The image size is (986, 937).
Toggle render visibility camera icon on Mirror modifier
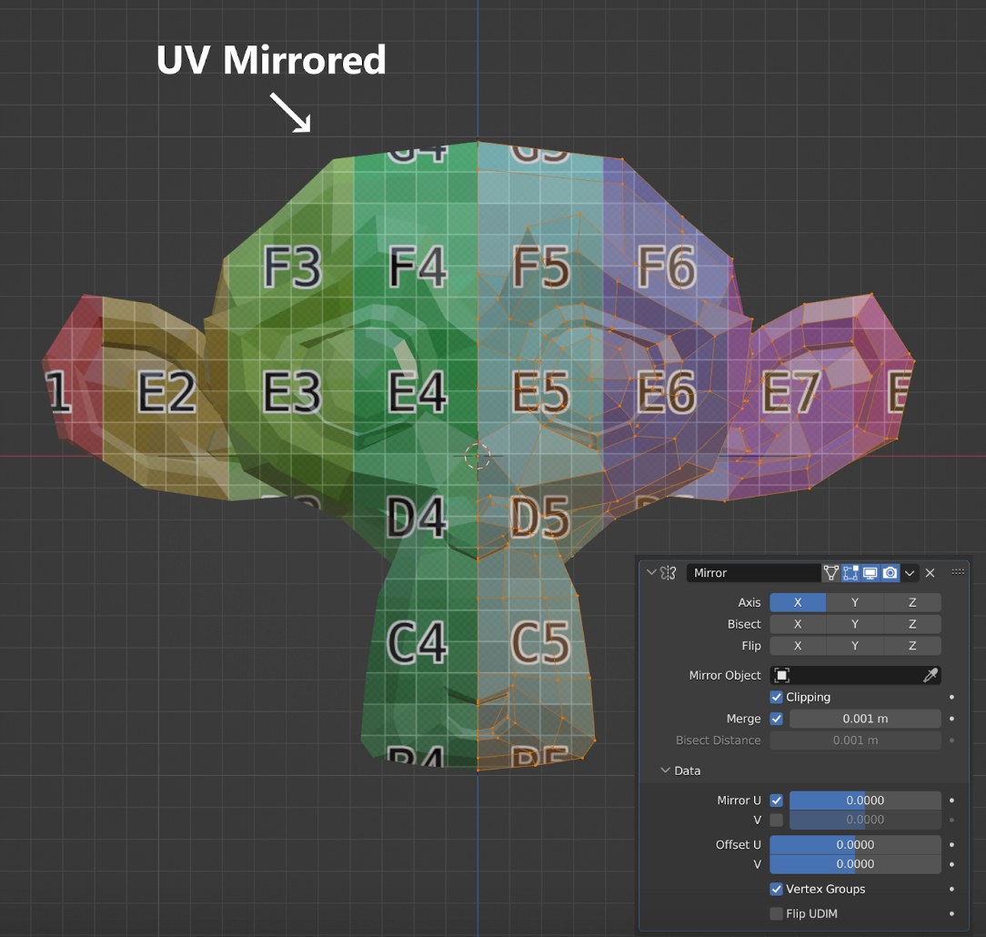pos(891,572)
